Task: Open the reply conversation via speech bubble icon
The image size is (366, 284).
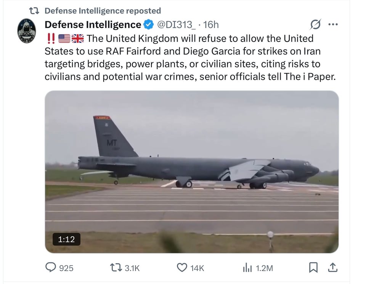Action: click(x=51, y=268)
